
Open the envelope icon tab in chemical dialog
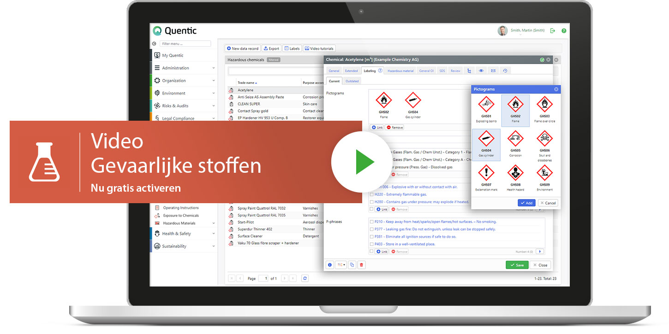coord(493,70)
